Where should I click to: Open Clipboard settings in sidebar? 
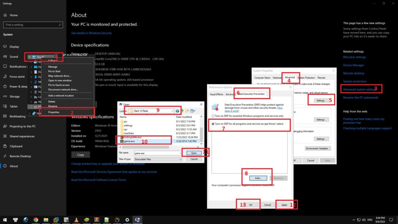(16, 146)
